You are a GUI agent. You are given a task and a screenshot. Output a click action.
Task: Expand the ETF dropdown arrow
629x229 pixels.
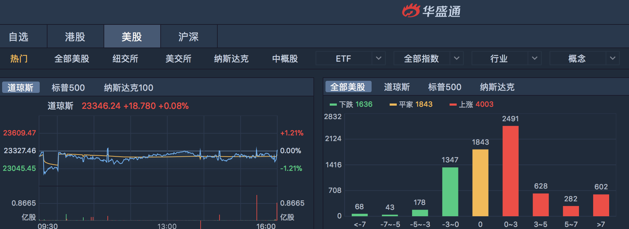click(x=378, y=58)
